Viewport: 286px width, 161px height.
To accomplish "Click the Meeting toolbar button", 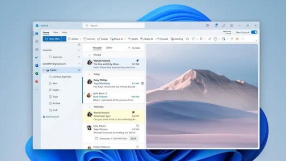I will (177, 39).
